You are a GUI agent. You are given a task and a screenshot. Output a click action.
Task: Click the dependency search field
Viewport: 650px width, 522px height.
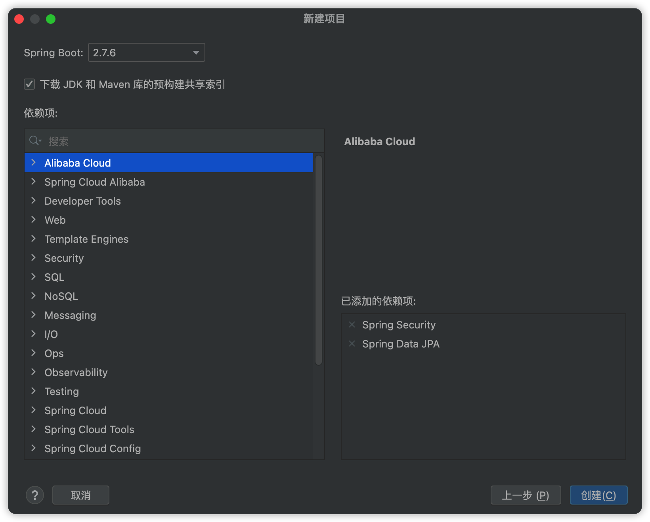pos(174,141)
